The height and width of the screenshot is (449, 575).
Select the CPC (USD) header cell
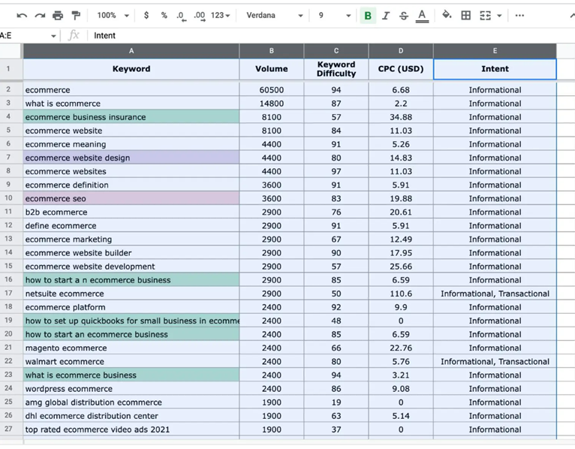click(400, 69)
